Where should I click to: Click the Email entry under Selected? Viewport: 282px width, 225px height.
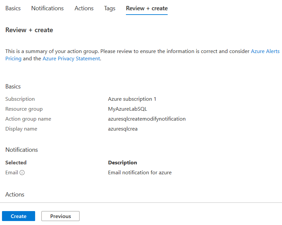[x=12, y=173]
